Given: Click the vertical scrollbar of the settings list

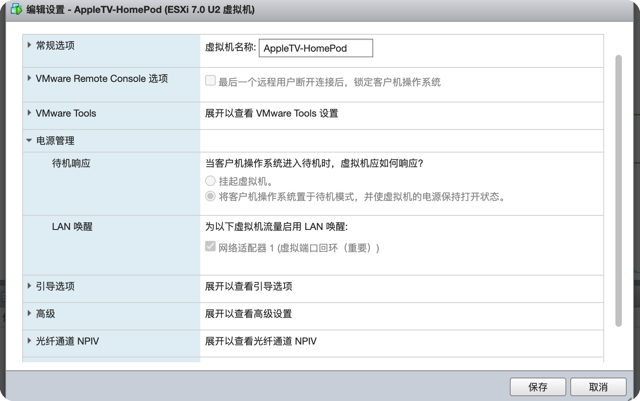Looking at the screenshot, I should 619,190.
